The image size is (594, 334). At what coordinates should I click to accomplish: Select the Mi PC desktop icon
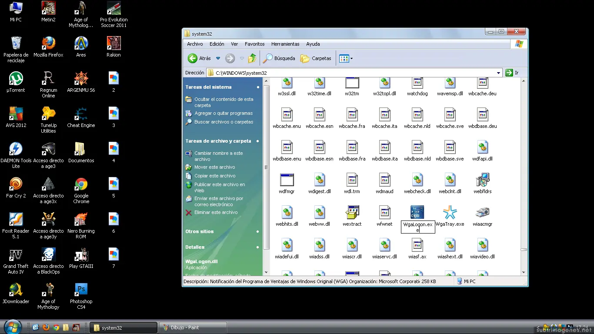pyautogui.click(x=16, y=12)
